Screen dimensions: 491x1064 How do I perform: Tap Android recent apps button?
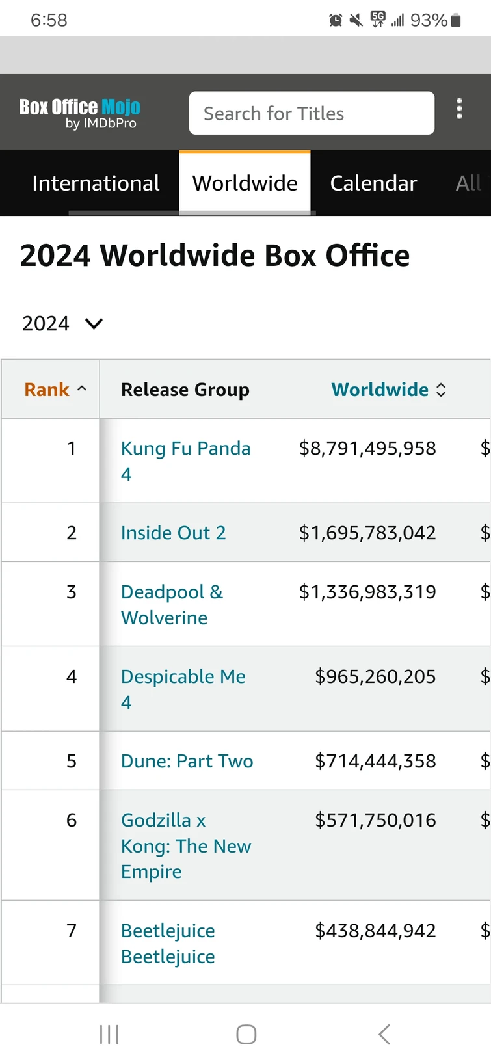coord(109,1034)
